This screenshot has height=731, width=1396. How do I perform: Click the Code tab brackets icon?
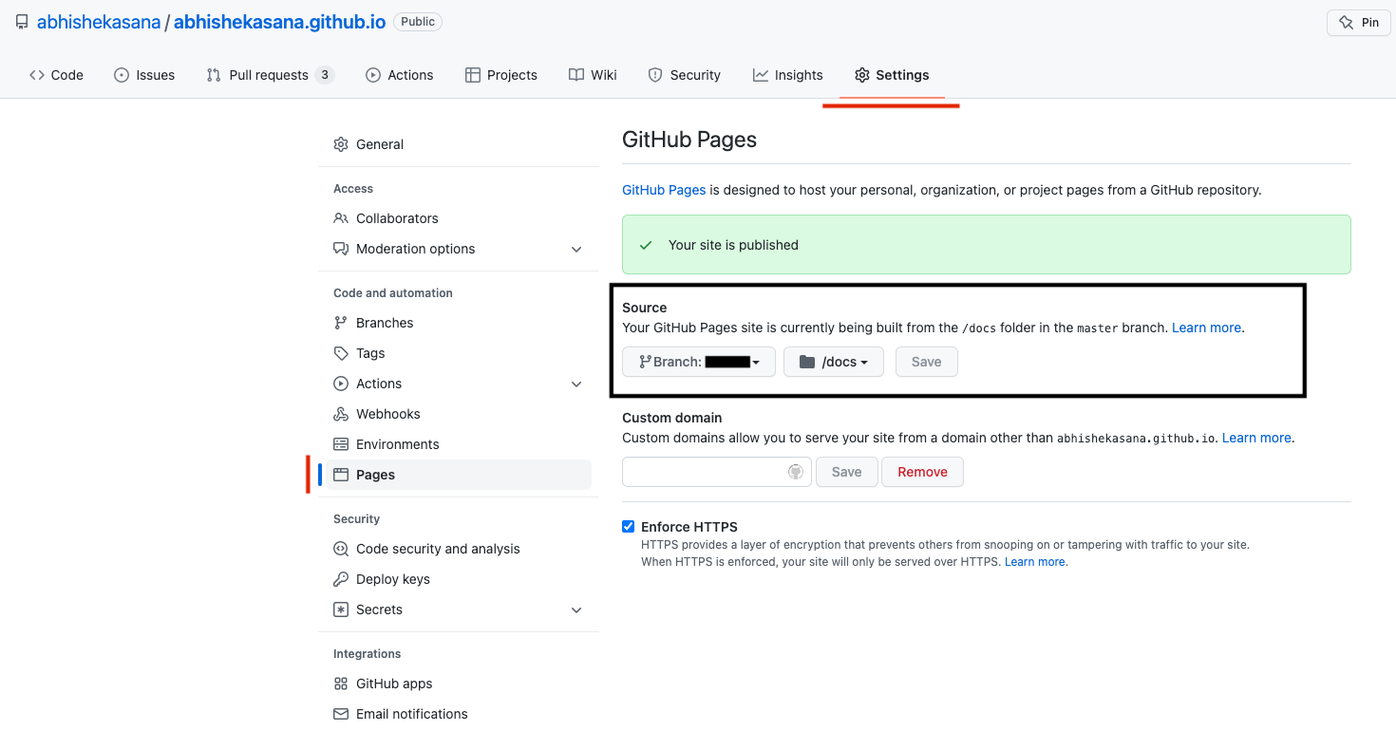(37, 75)
